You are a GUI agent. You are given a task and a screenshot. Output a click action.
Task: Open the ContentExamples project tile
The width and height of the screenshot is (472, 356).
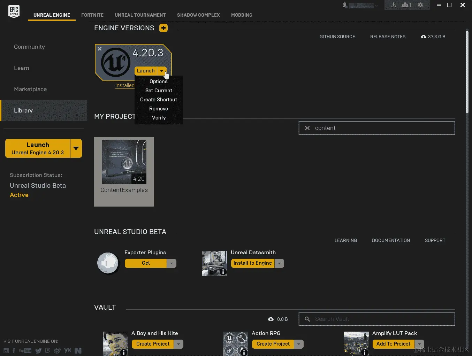click(124, 172)
